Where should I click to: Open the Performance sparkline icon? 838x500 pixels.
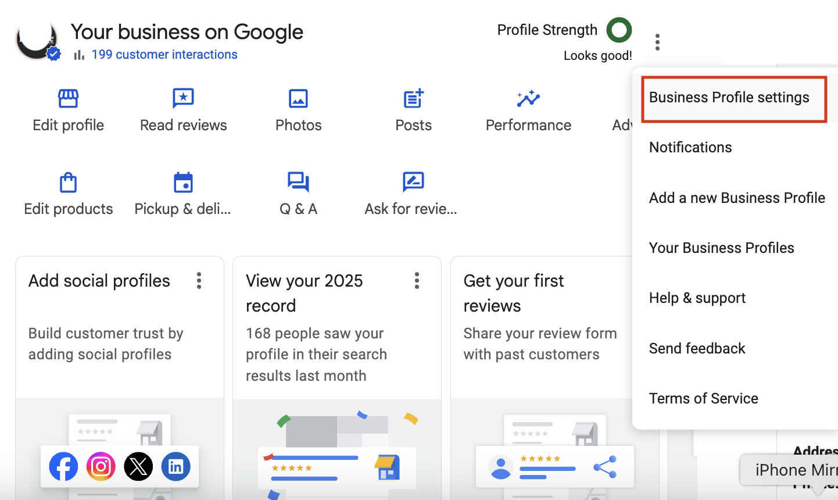tap(528, 98)
